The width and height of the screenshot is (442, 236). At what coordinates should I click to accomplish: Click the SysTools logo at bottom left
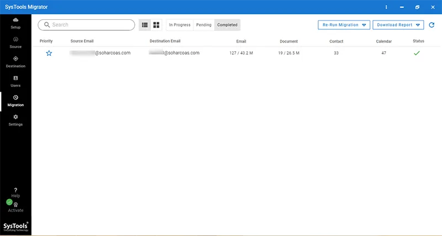click(16, 227)
